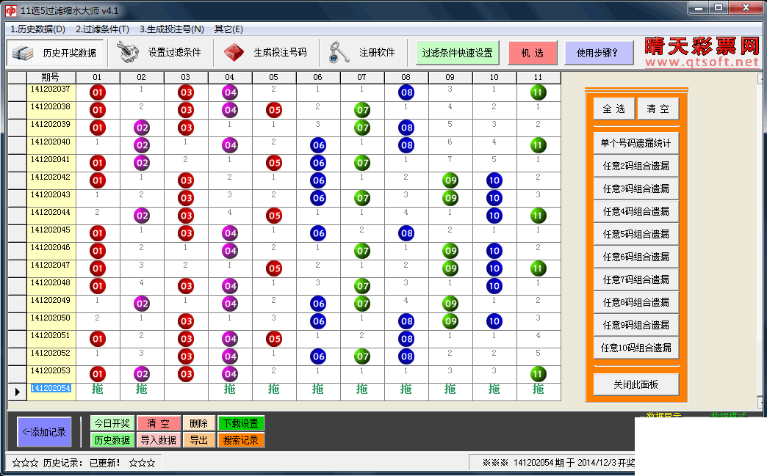Click the 历史数据 button
767x476 pixels.
[x=112, y=440]
